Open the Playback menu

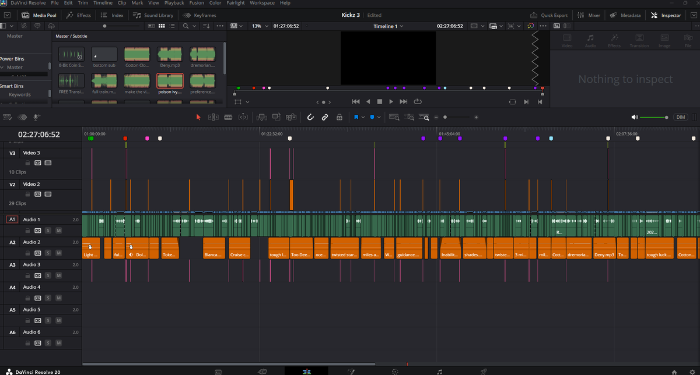[x=174, y=3]
